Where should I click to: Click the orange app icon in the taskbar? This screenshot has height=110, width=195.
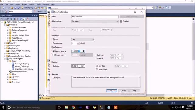point(115,107)
